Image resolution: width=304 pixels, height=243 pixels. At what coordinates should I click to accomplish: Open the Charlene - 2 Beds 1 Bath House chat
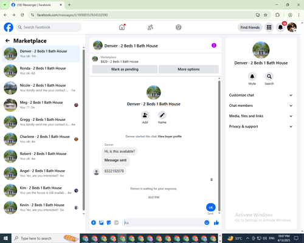coord(41,139)
